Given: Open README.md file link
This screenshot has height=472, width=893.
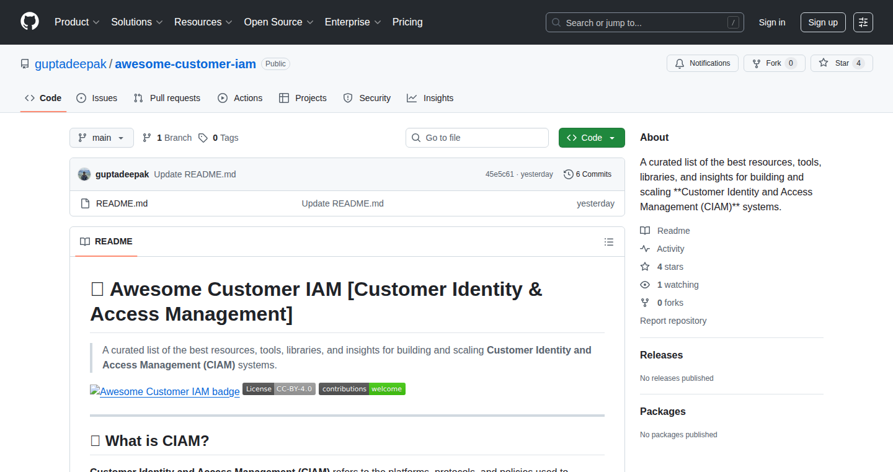Looking at the screenshot, I should click(x=122, y=203).
